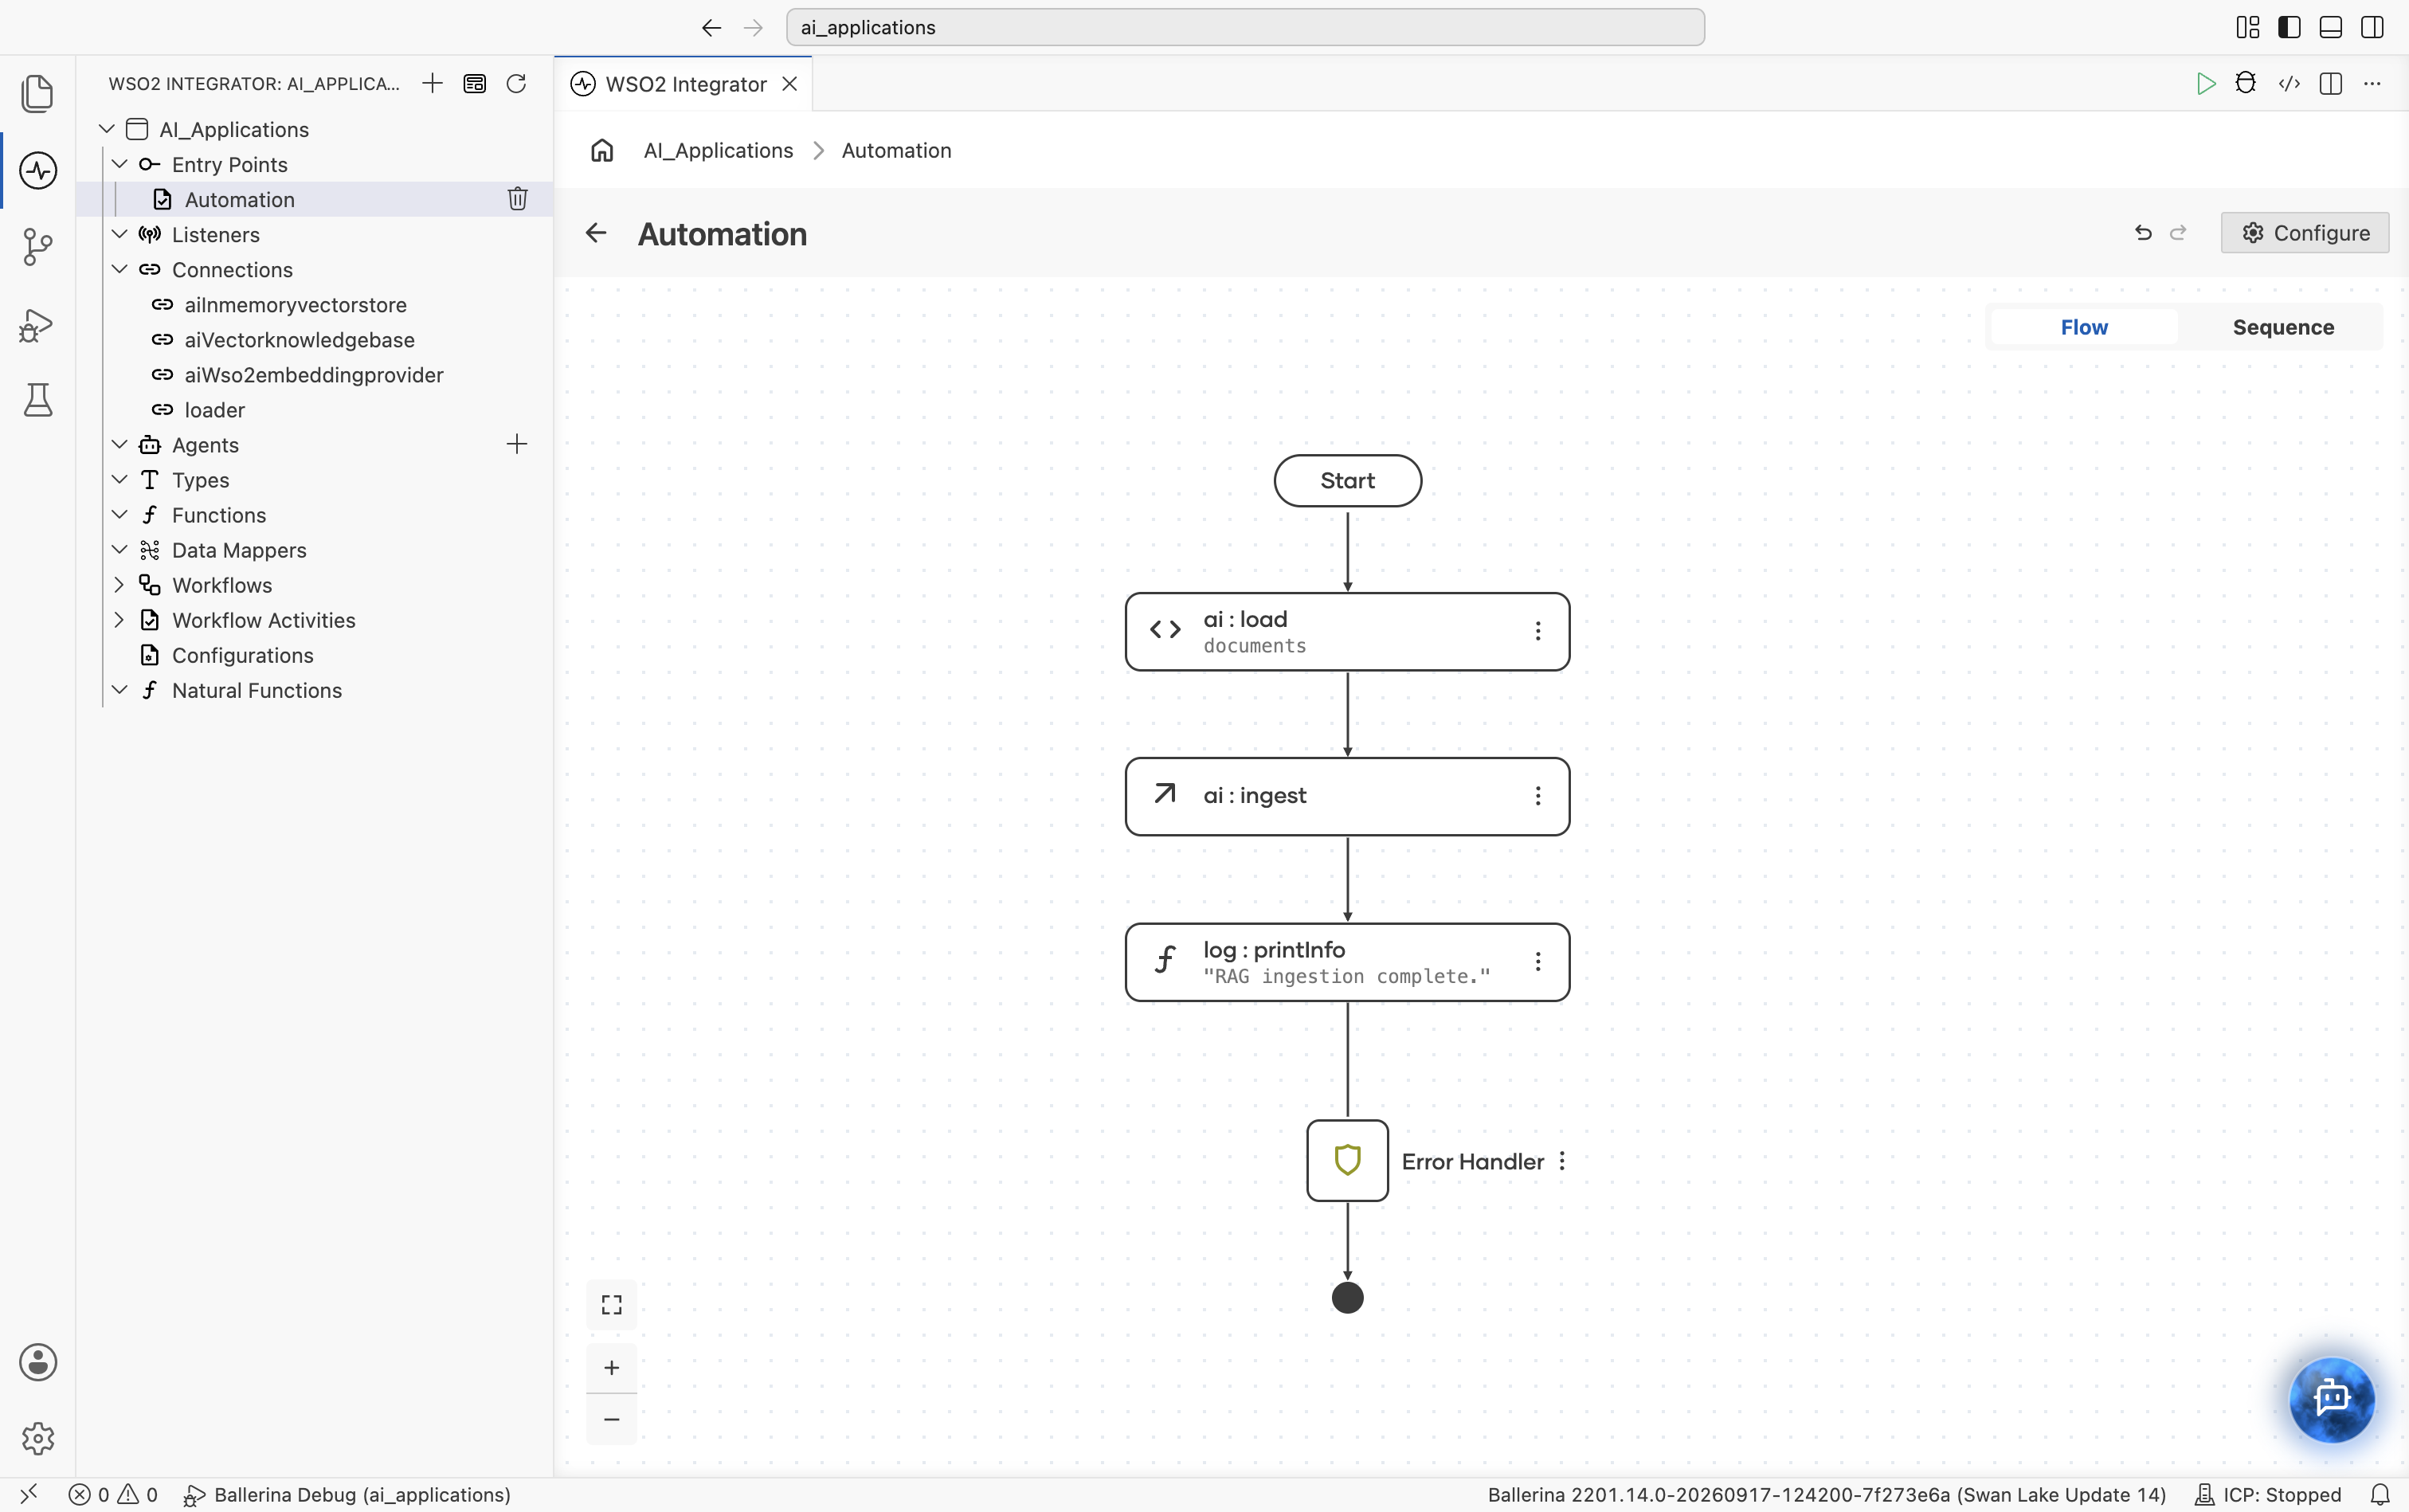This screenshot has width=2409, height=1512.
Task: Add a new agent with the plus
Action: tap(517, 444)
